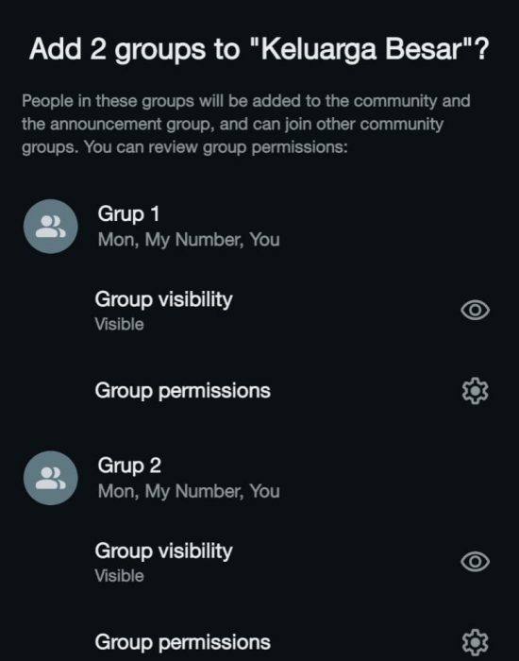The image size is (519, 661).
Task: Click the community description paragraph text
Action: tap(246, 124)
